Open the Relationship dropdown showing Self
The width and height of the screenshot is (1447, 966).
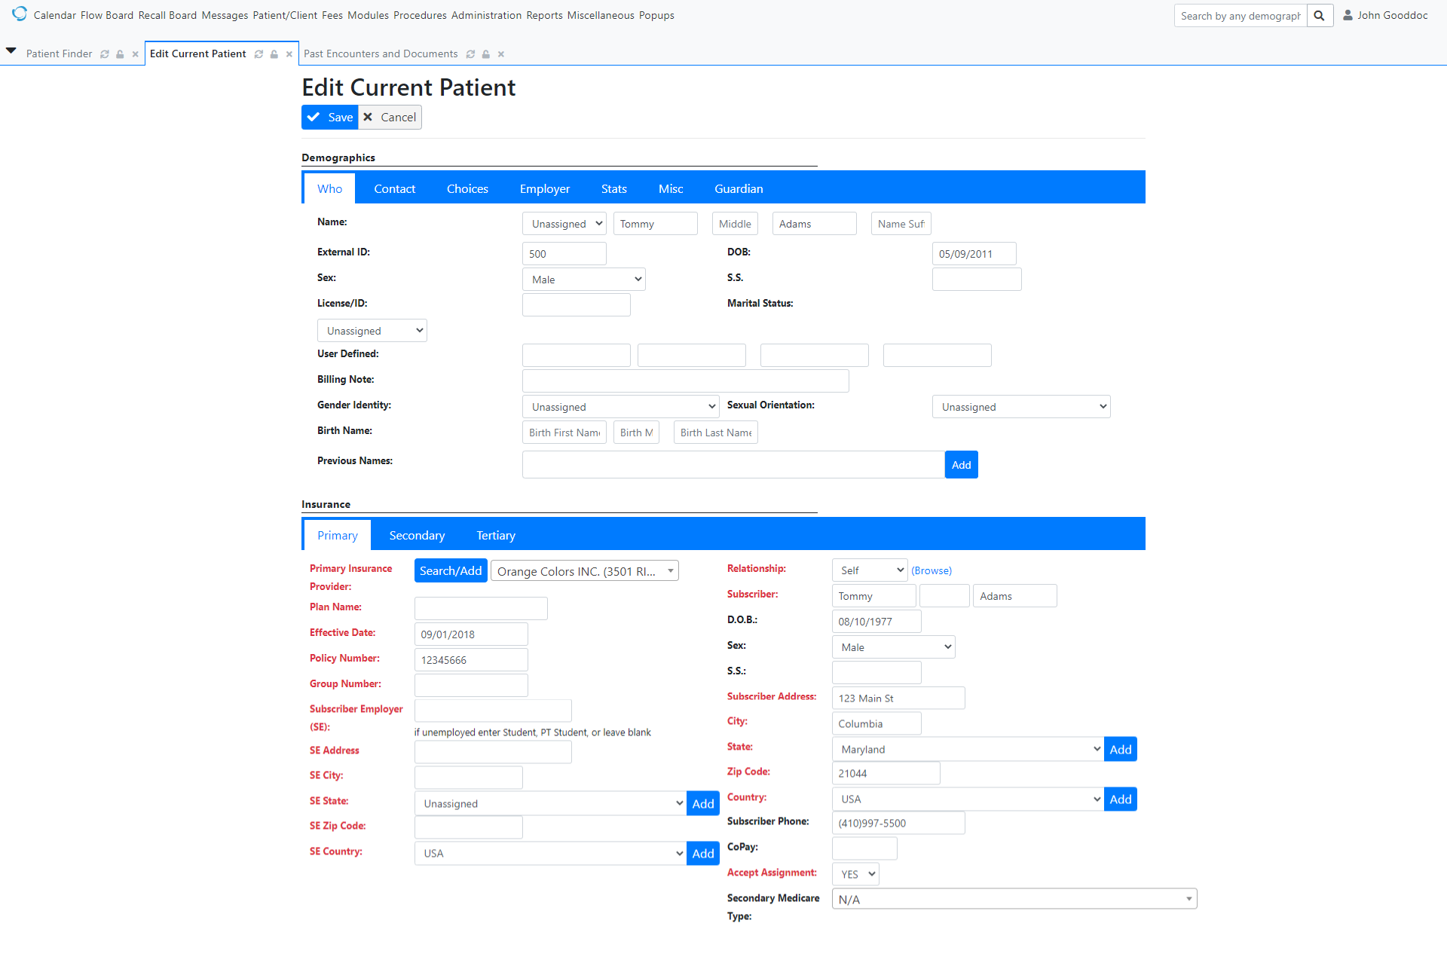click(869, 570)
